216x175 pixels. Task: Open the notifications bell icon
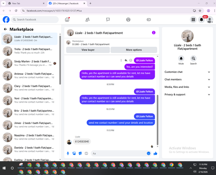coord(201,19)
